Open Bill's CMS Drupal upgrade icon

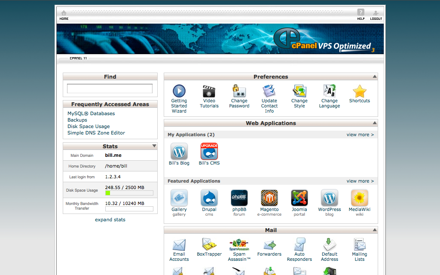209,152
